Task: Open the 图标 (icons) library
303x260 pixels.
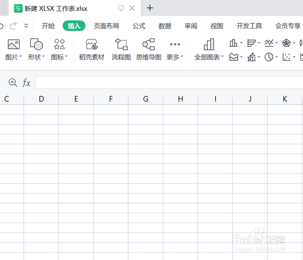Action: [59, 50]
